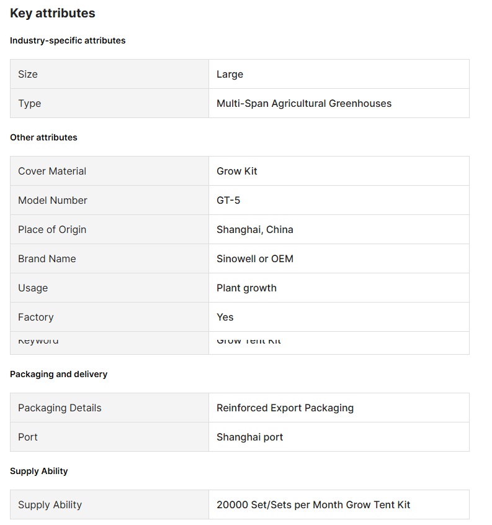Image resolution: width=492 pixels, height=525 pixels.
Task: Select the Shanghai, China value
Action: (255, 229)
